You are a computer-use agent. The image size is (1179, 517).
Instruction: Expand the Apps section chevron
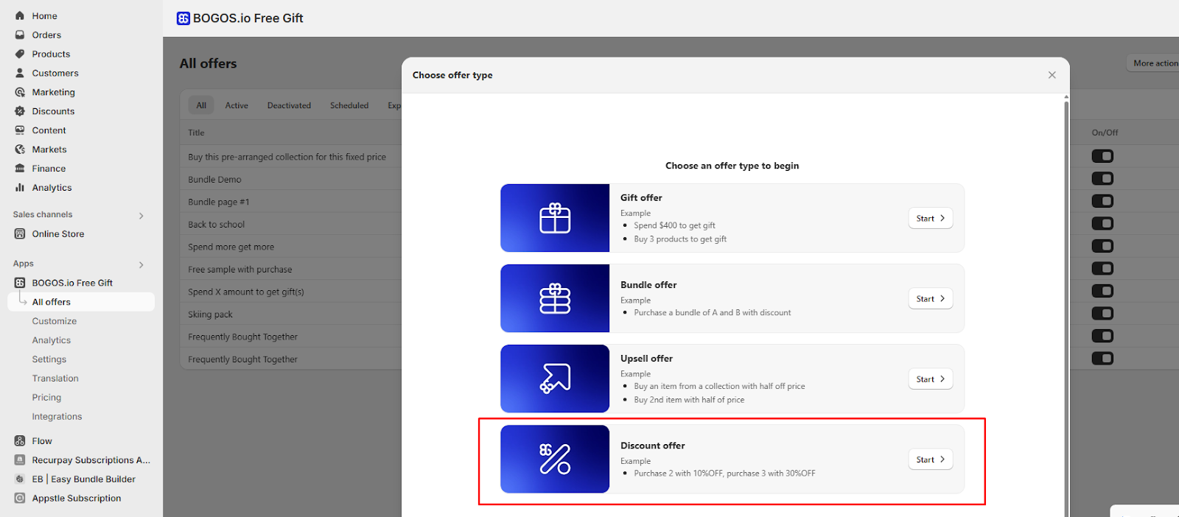[x=141, y=264]
